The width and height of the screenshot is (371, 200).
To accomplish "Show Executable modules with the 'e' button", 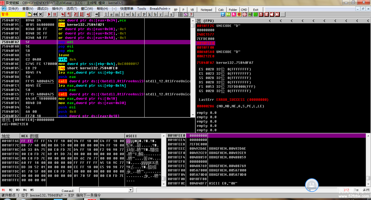I will click(111, 14).
